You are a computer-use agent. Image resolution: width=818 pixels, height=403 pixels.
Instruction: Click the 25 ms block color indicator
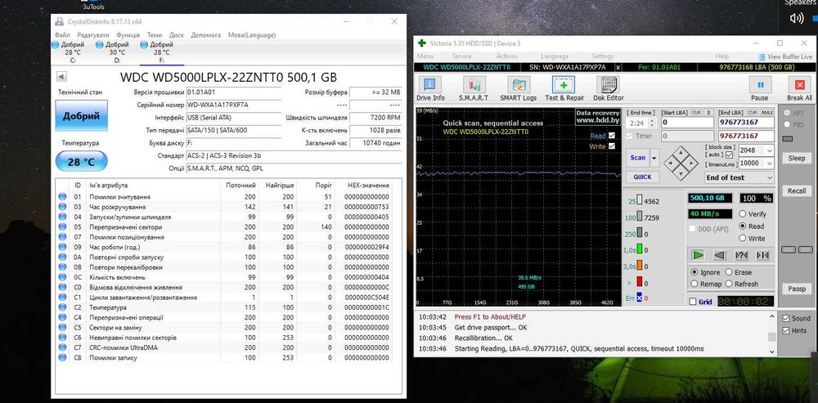pos(640,201)
